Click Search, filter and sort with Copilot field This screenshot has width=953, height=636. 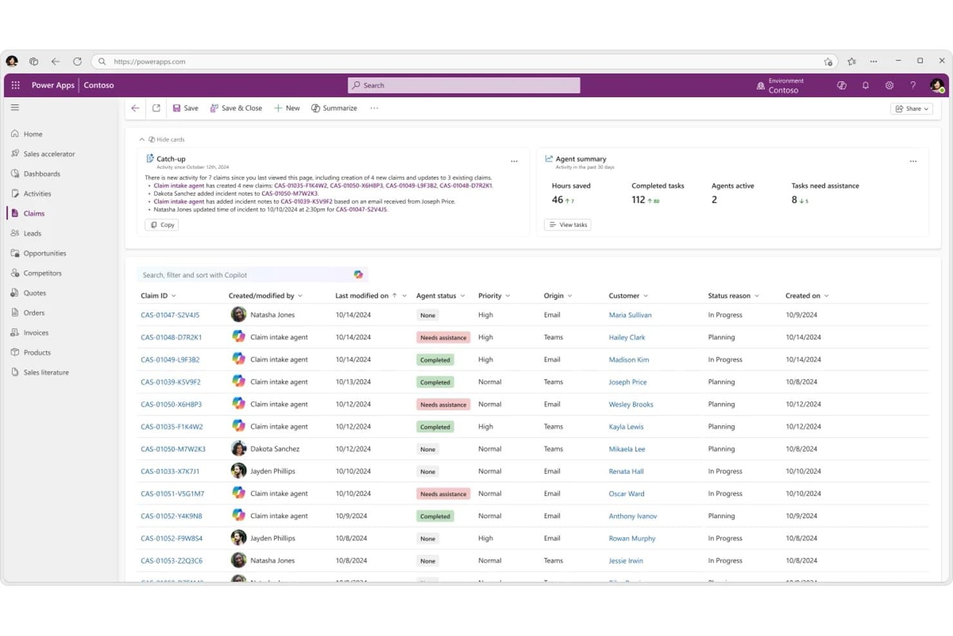[252, 275]
